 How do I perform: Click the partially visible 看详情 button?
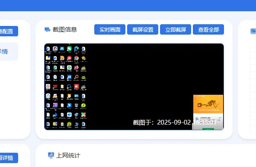click(x=9, y=158)
